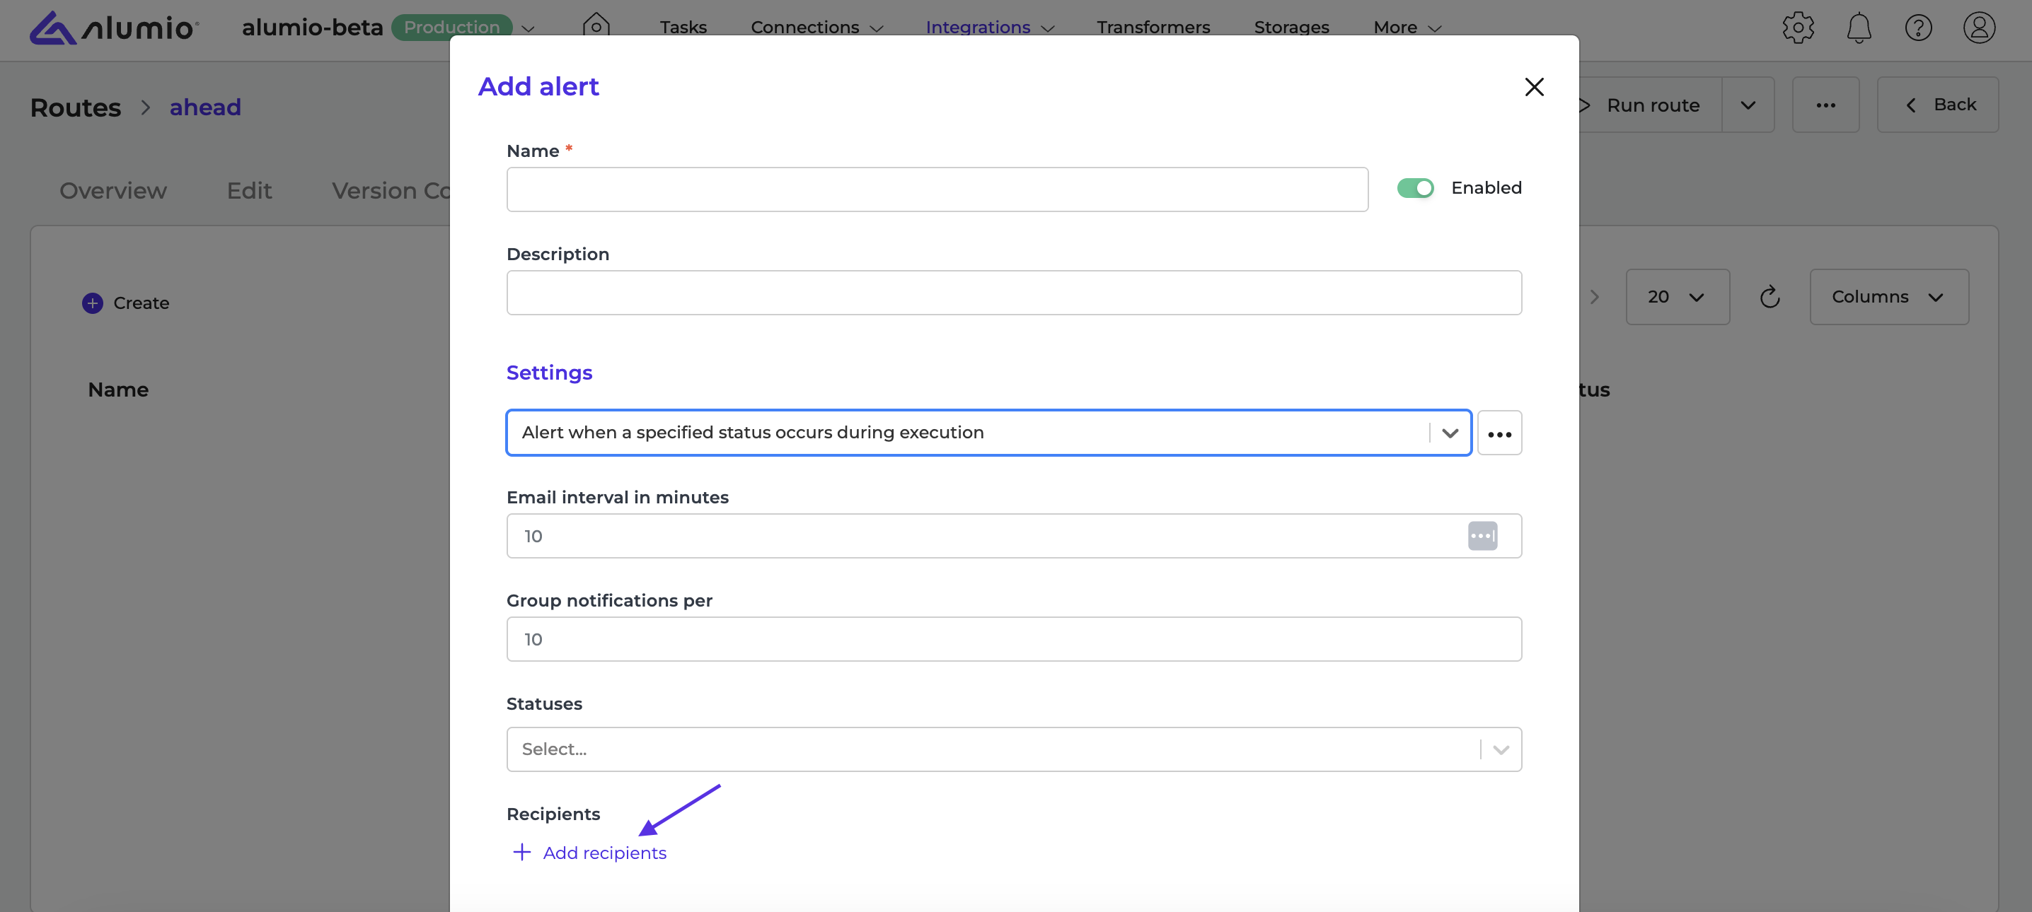Open the page size 20 dropdown
Image resolution: width=2032 pixels, height=912 pixels.
(x=1677, y=297)
